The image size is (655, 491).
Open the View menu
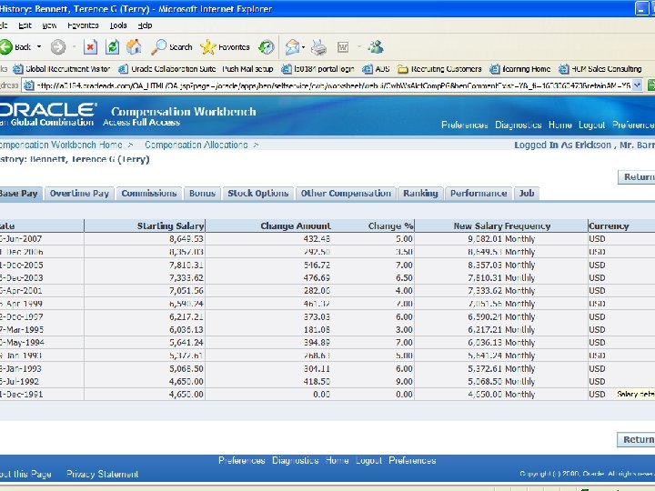[x=49, y=25]
